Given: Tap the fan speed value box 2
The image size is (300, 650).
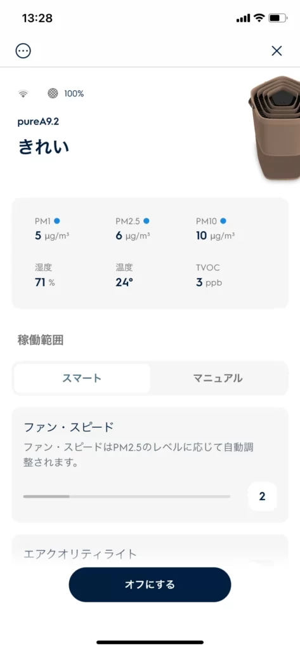Looking at the screenshot, I should 263,496.
